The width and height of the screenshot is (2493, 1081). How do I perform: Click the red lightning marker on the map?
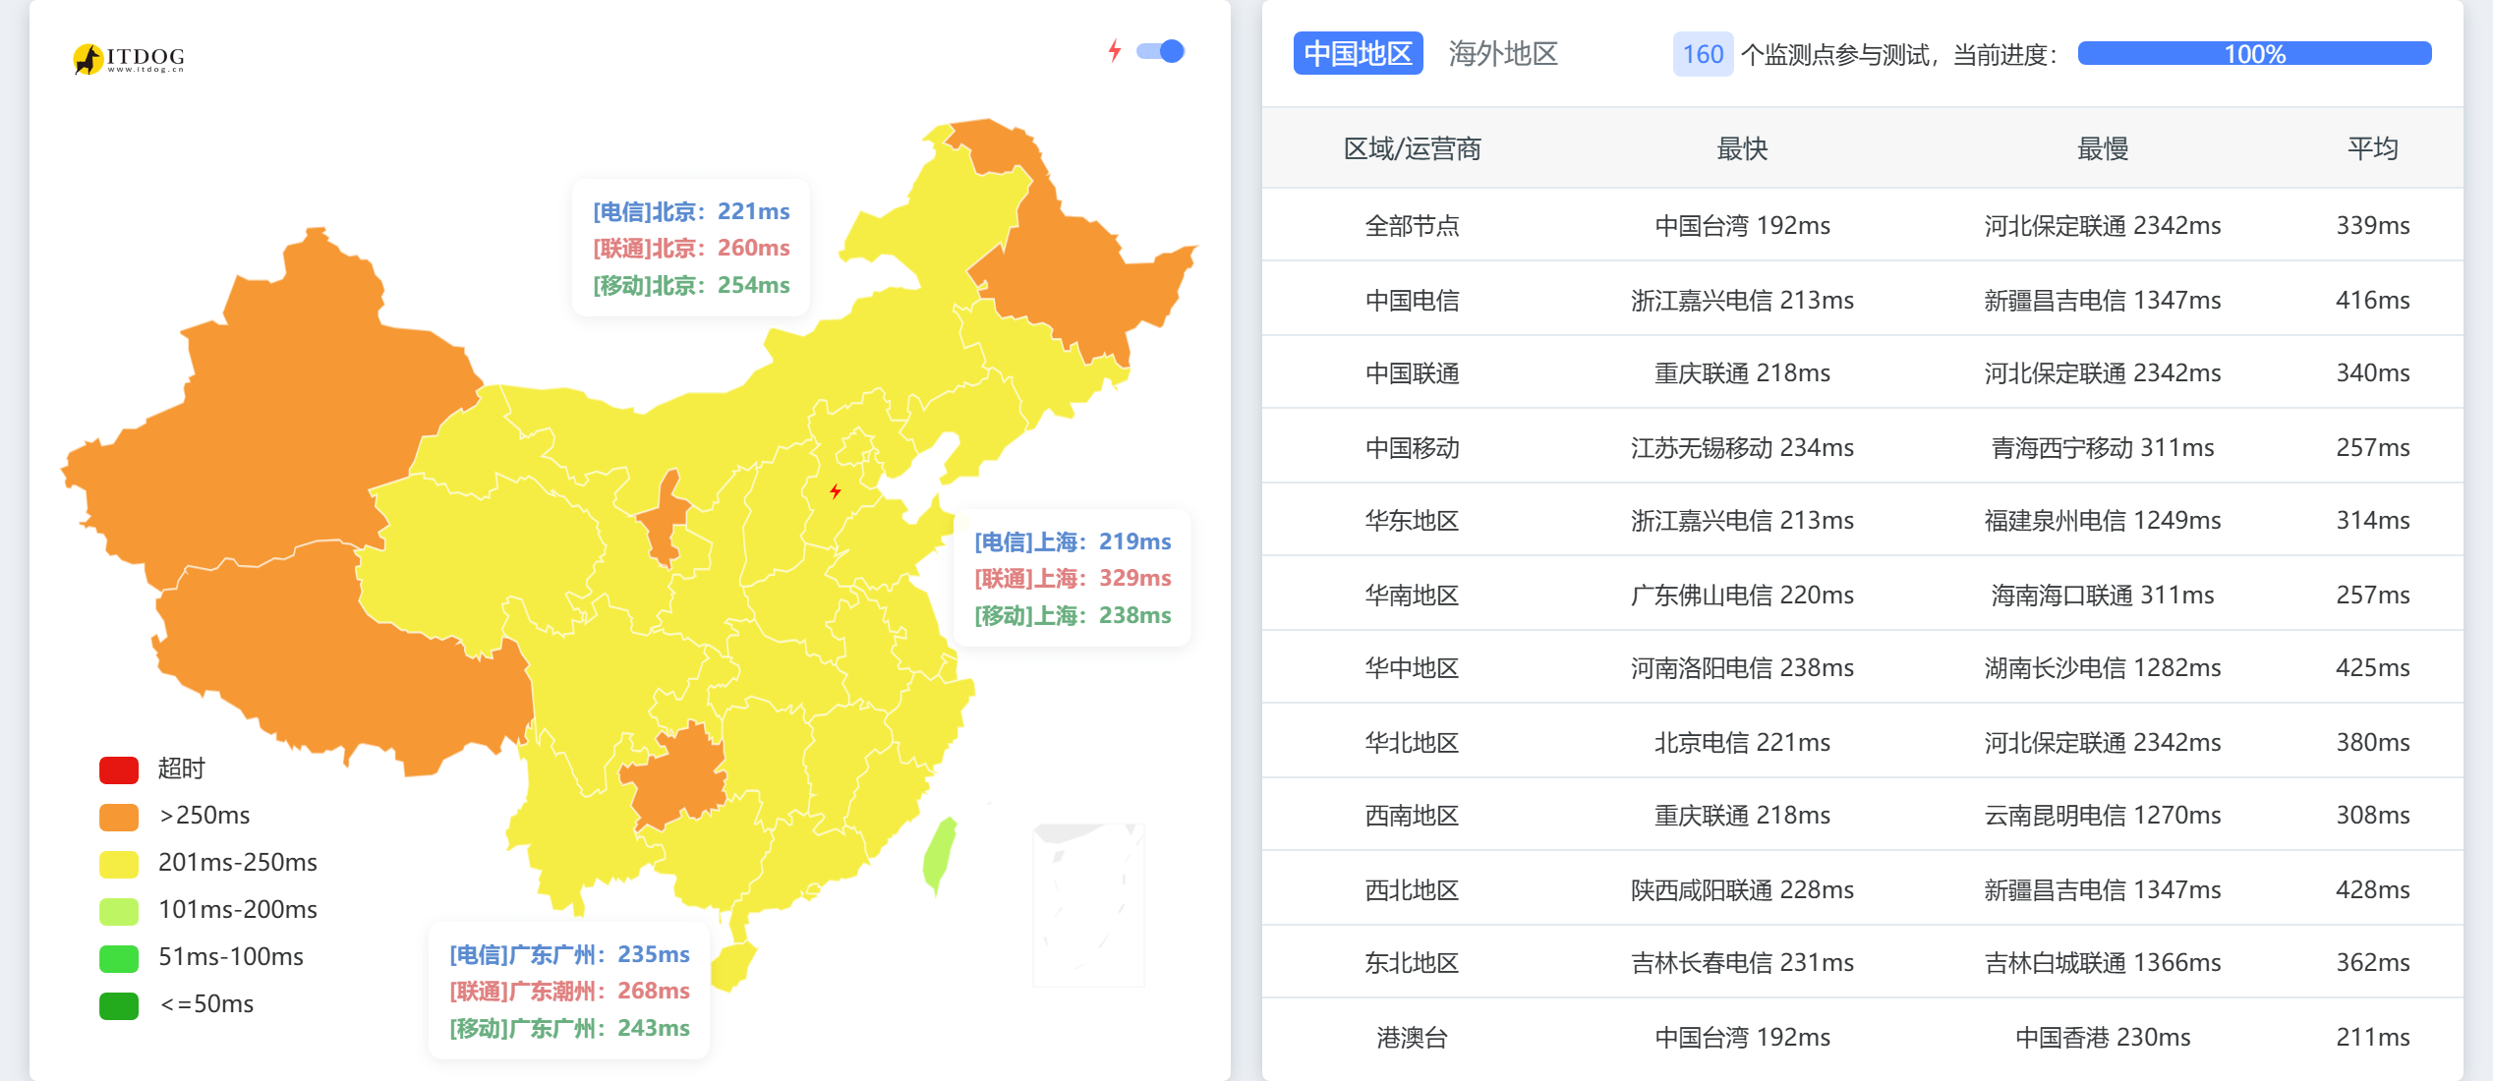[x=835, y=491]
